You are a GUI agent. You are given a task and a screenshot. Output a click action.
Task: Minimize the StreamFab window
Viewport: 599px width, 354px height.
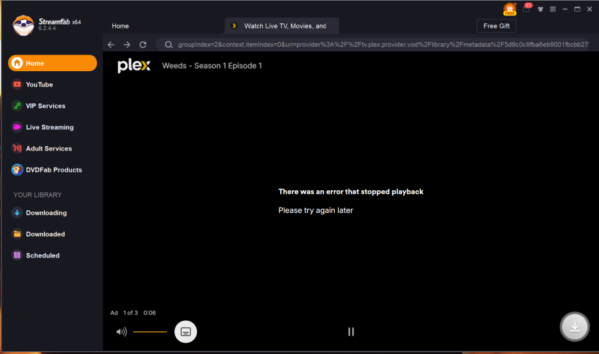click(x=565, y=9)
